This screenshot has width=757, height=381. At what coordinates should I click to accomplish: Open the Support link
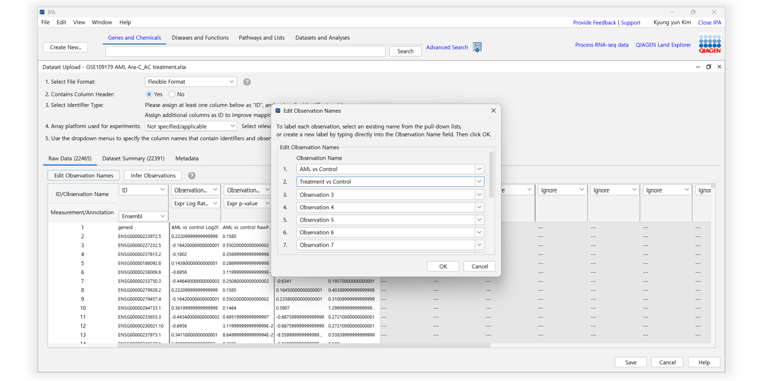631,23
